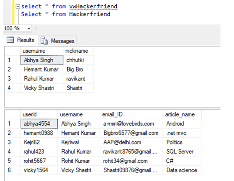This screenshot has height=181, width=234.
Task: Click vwHackerfriend in the query editor
Action: point(93,7)
